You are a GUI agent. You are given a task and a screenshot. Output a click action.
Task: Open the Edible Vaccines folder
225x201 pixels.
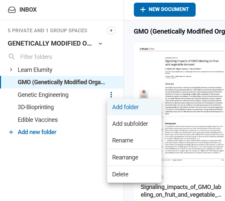pos(38,120)
